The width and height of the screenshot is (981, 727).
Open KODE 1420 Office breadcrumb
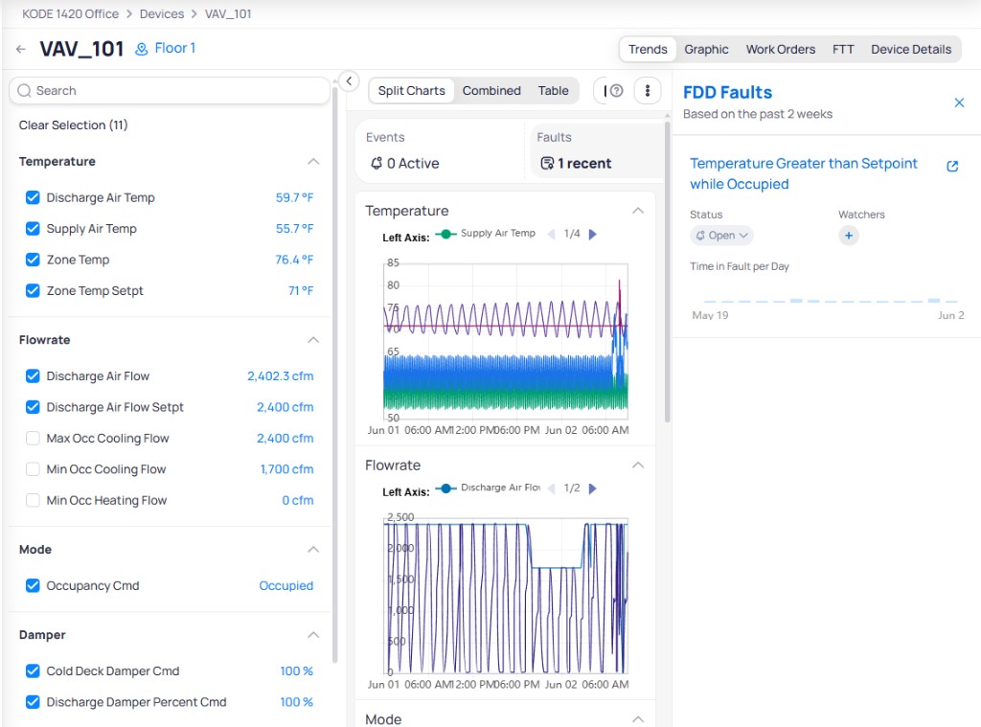click(70, 13)
